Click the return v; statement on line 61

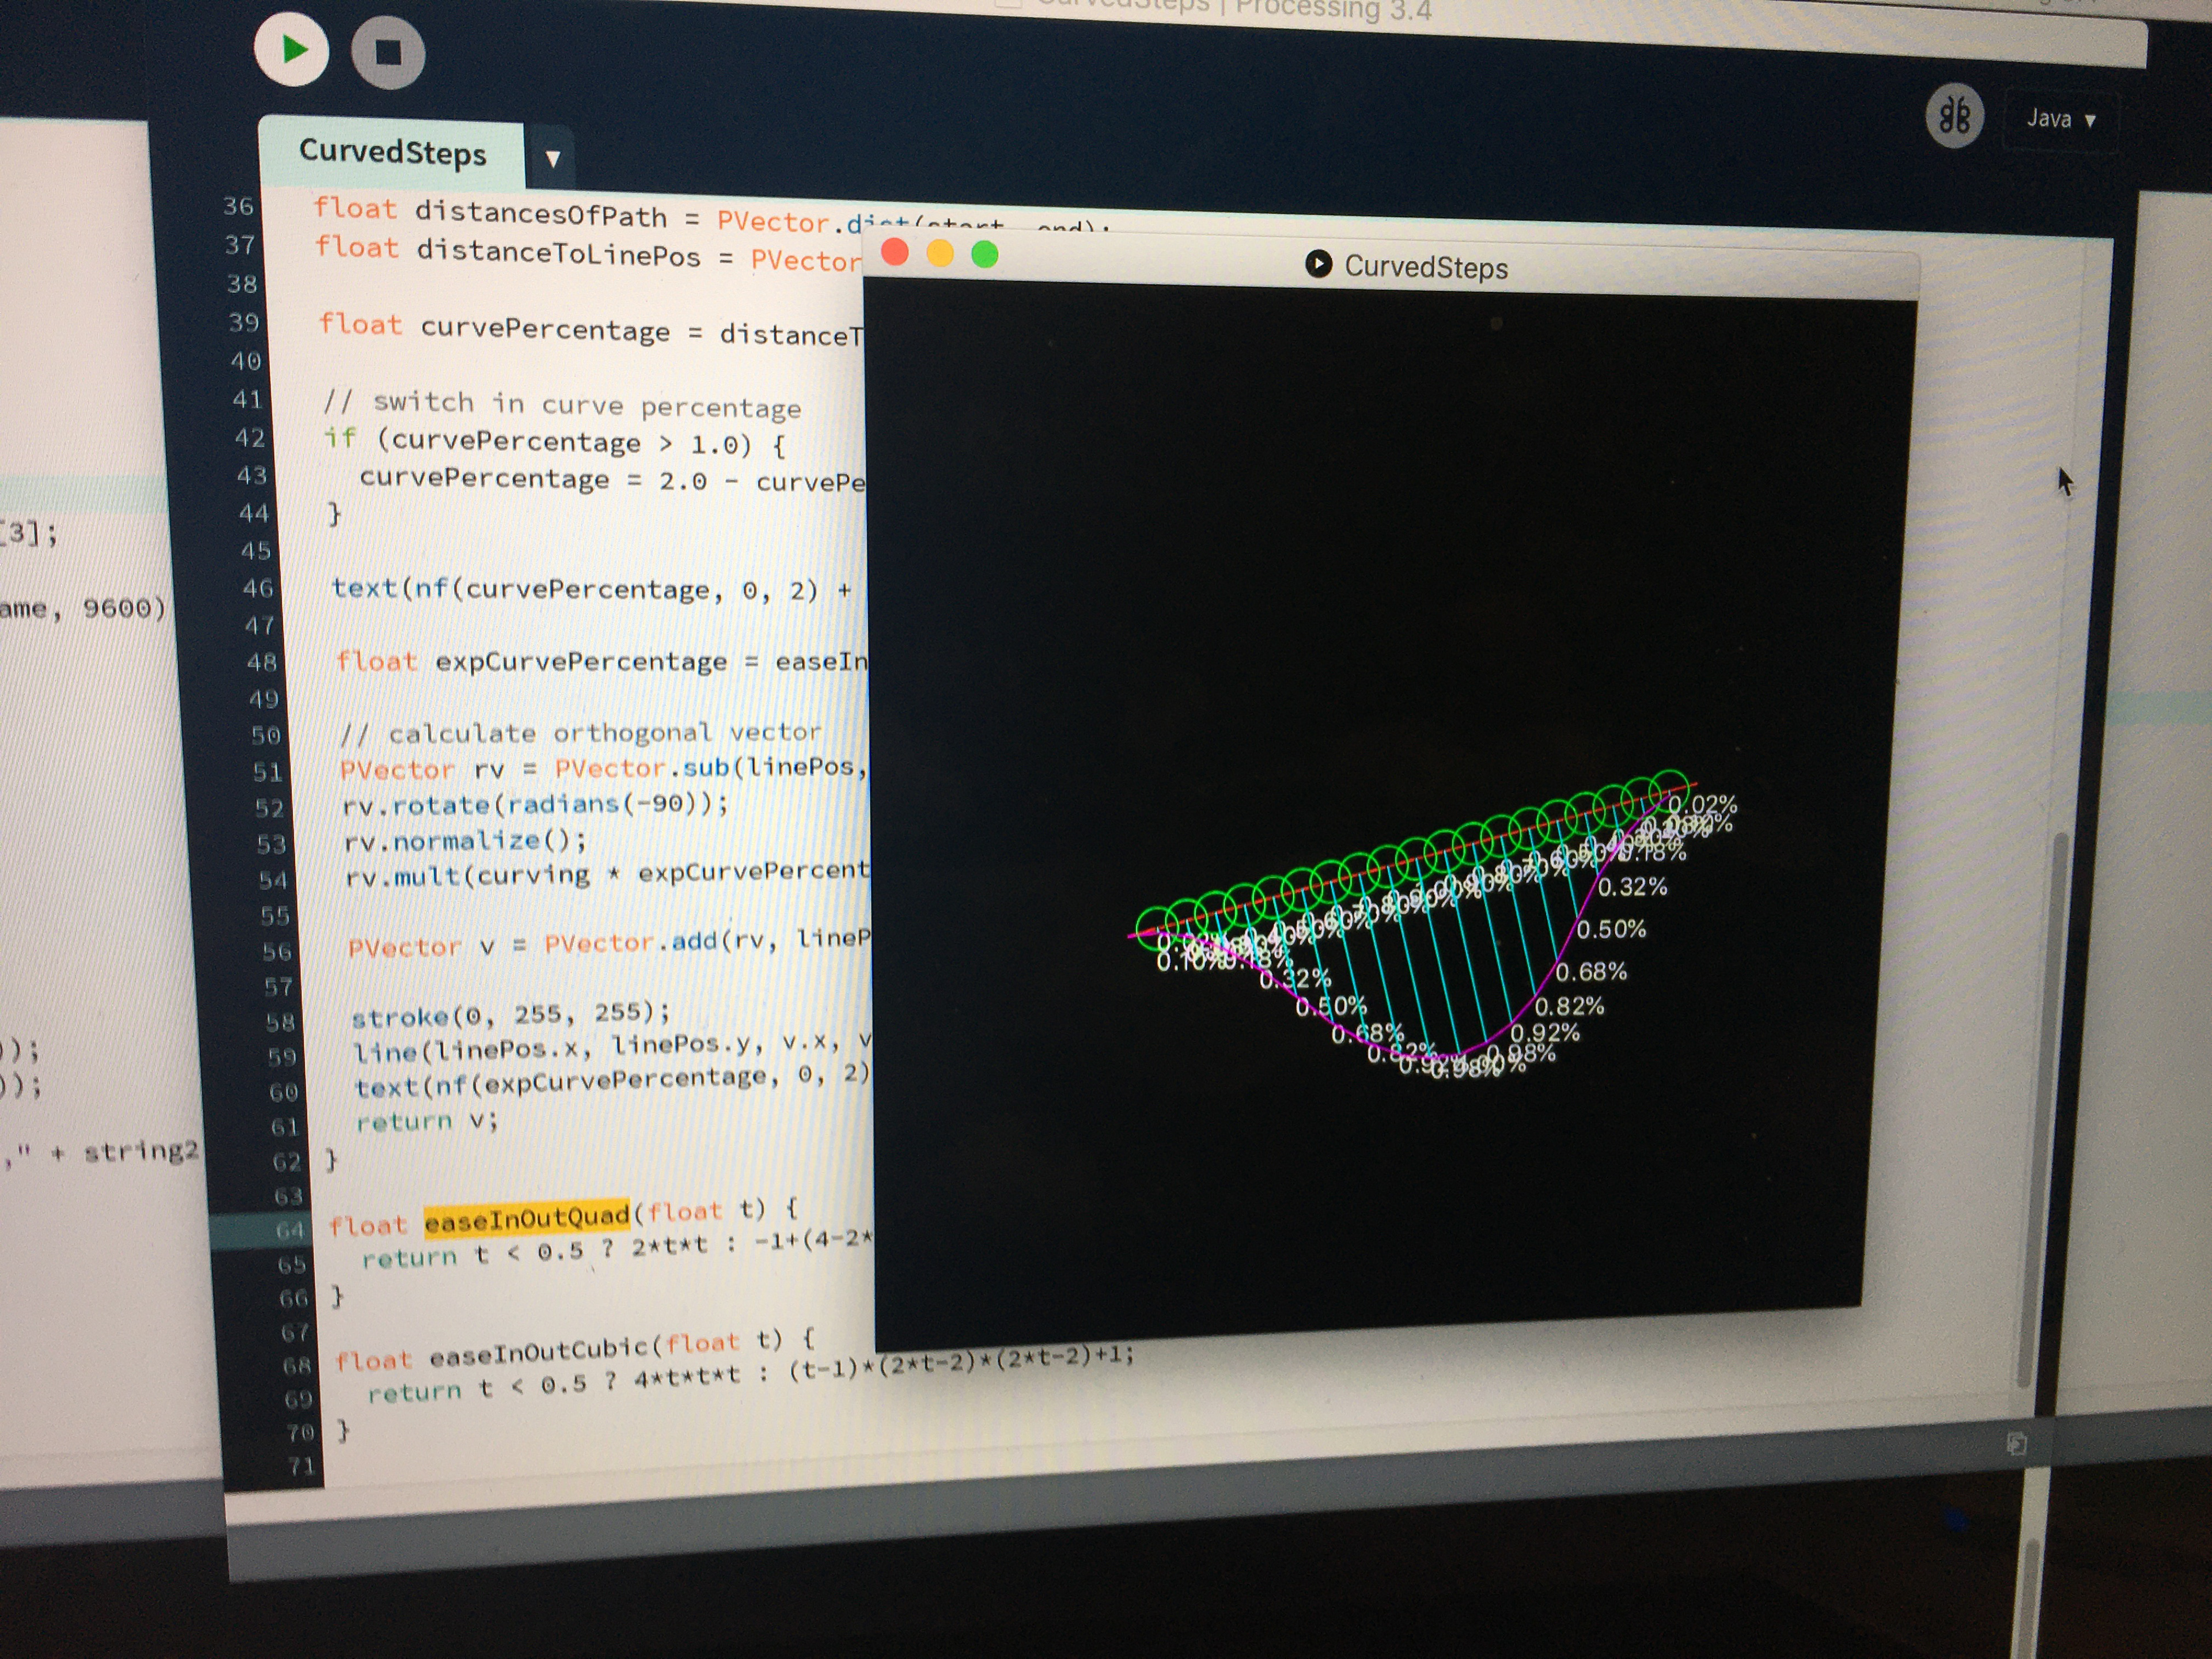click(x=426, y=1121)
